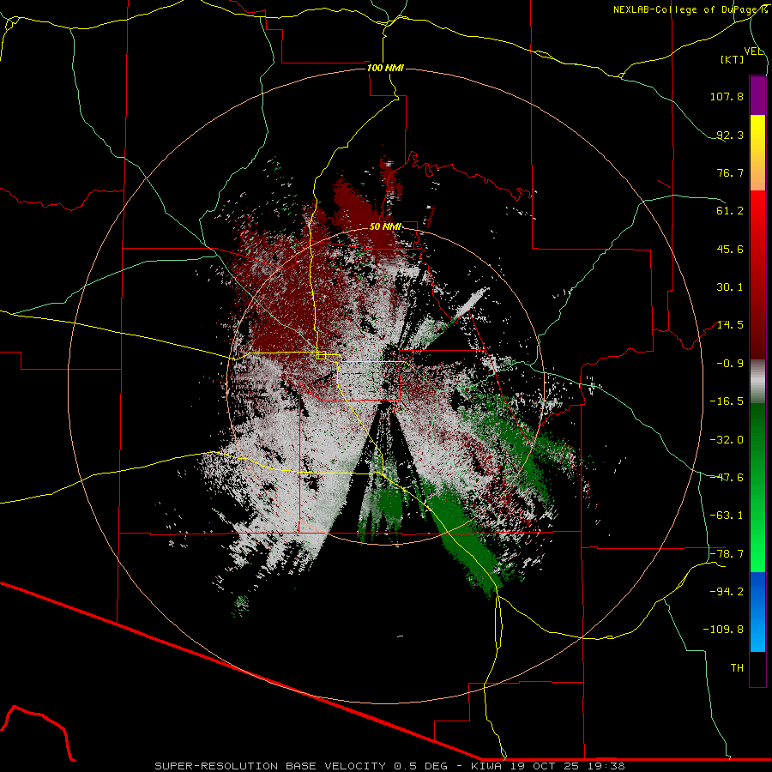Click the 45.6 velocity scale label
Viewport: 772px width, 772px height.
tap(730, 249)
